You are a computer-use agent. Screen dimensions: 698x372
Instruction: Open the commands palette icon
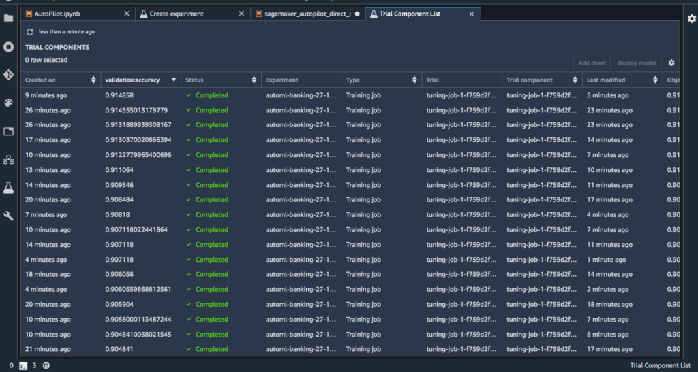coord(8,103)
